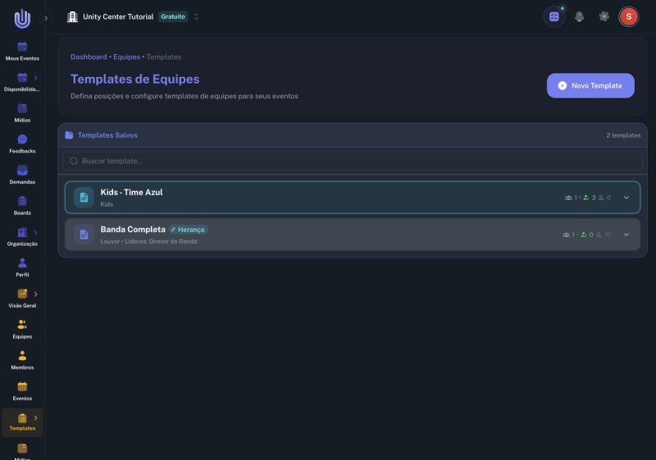Focus the Buscar template search field
The width and height of the screenshot is (656, 460).
click(353, 161)
